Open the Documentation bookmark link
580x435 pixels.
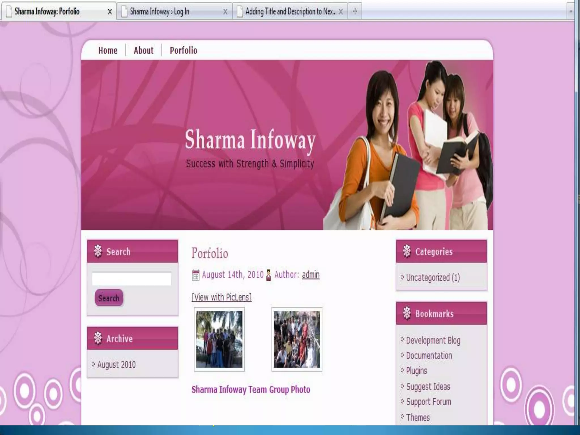pos(429,356)
